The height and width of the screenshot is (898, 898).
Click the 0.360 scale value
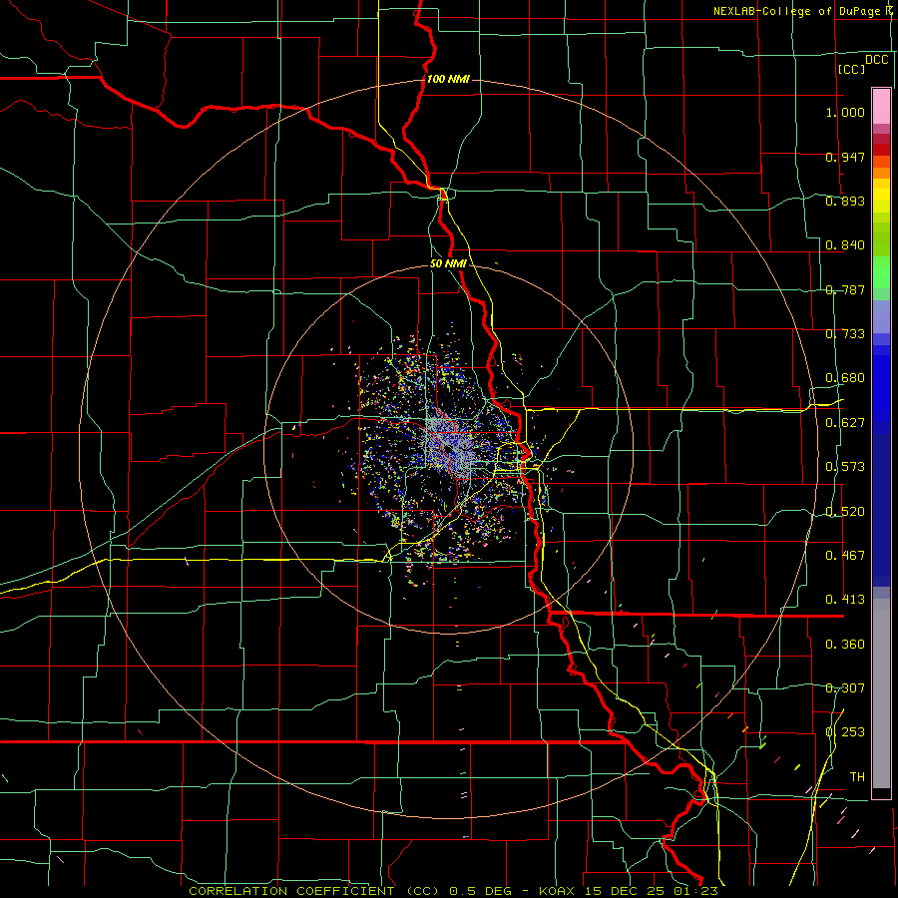[845, 645]
